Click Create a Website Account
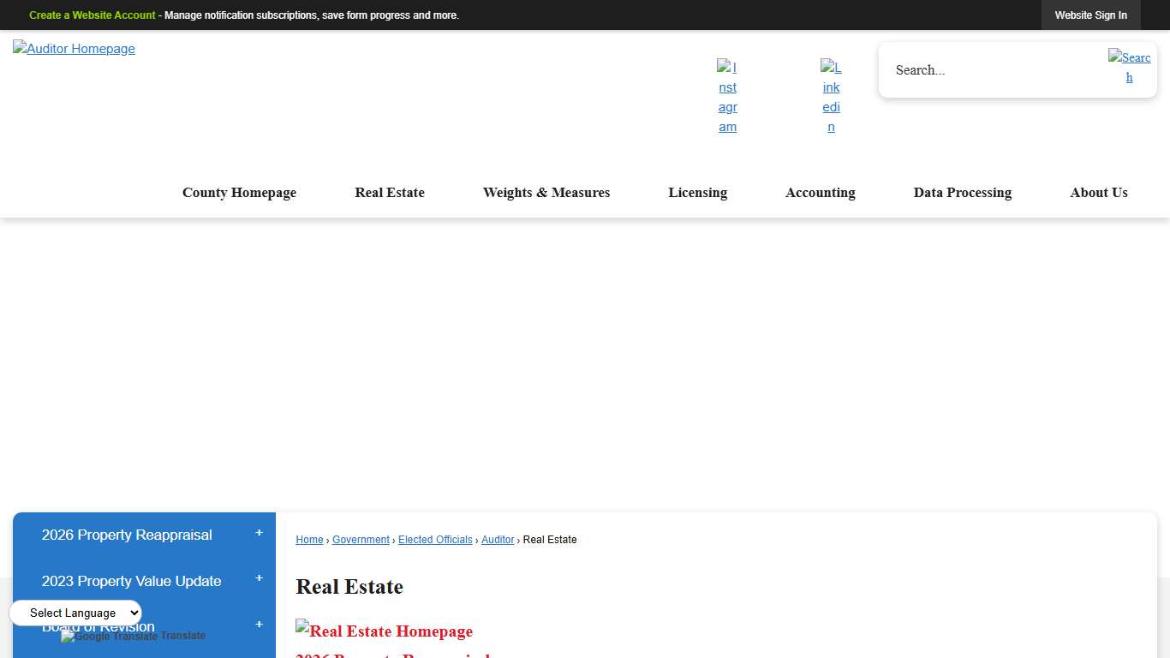The image size is (1170, 658). pos(92,15)
